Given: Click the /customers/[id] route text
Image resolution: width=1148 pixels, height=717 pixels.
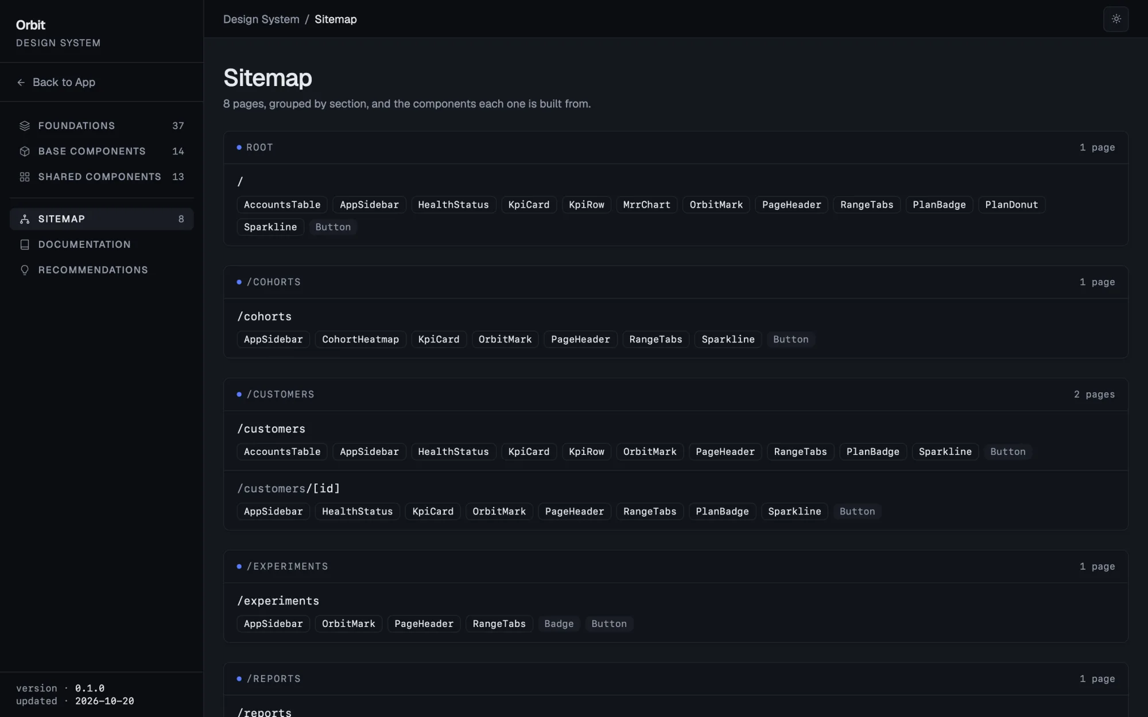Looking at the screenshot, I should pyautogui.click(x=289, y=489).
